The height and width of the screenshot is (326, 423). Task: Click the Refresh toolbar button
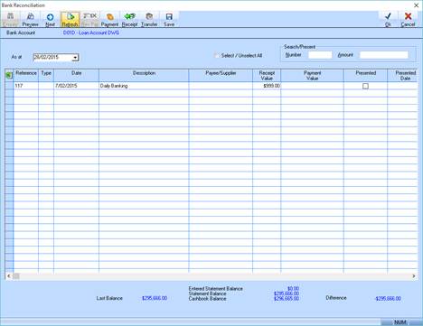(70, 20)
